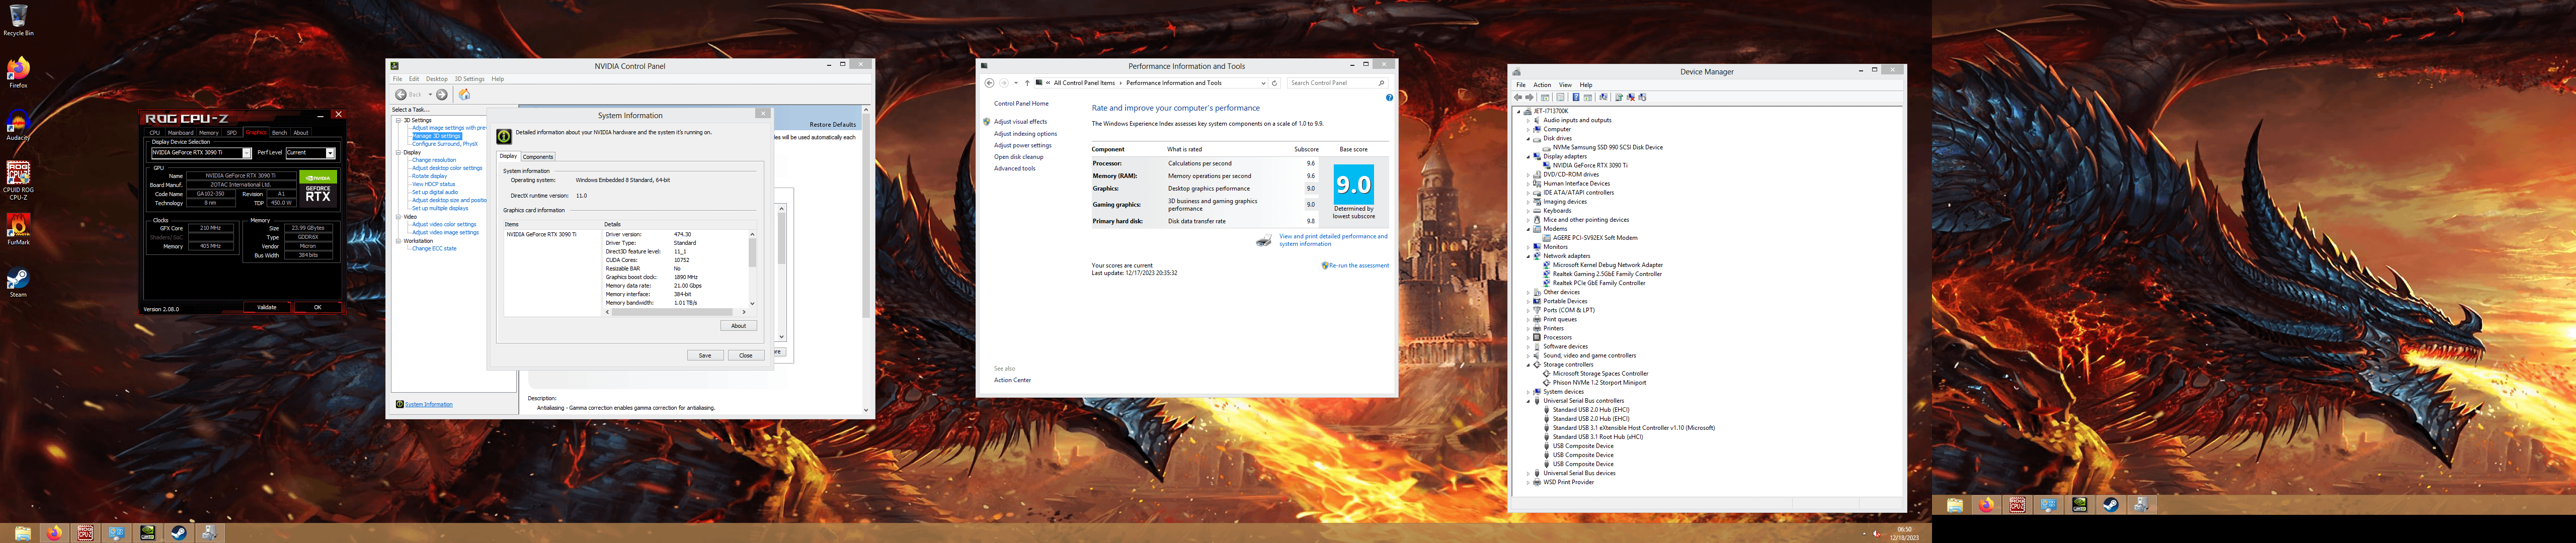Click Scan for hardware changes in Device Manager toolbar

click(x=1603, y=97)
